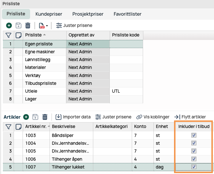This screenshot has height=174, width=214.
Task: Uncheck Inkluder i tilbud for Båndsliper
Action: click(194, 135)
